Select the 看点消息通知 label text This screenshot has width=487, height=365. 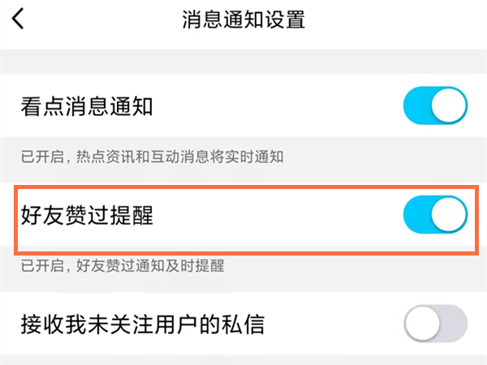(87, 106)
